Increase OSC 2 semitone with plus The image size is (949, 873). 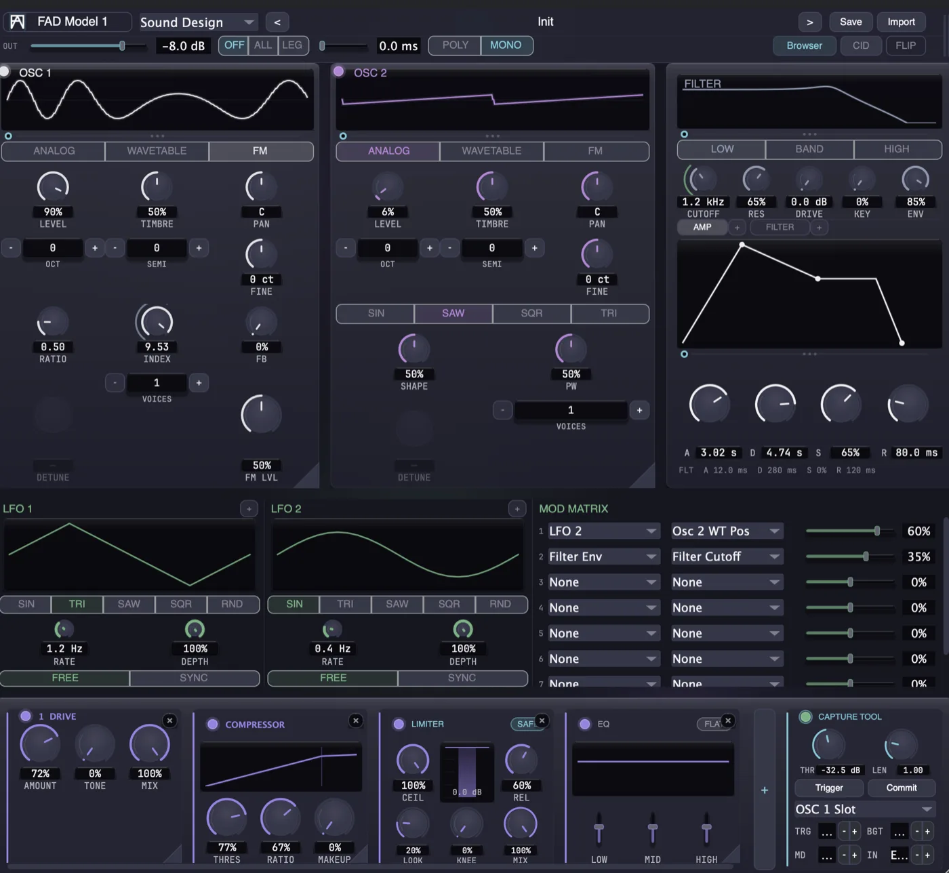534,248
